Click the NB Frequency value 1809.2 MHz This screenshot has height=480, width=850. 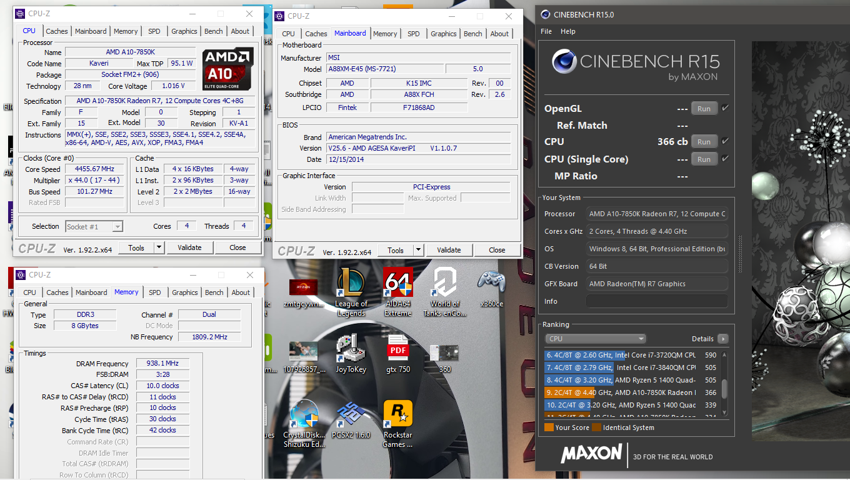209,337
